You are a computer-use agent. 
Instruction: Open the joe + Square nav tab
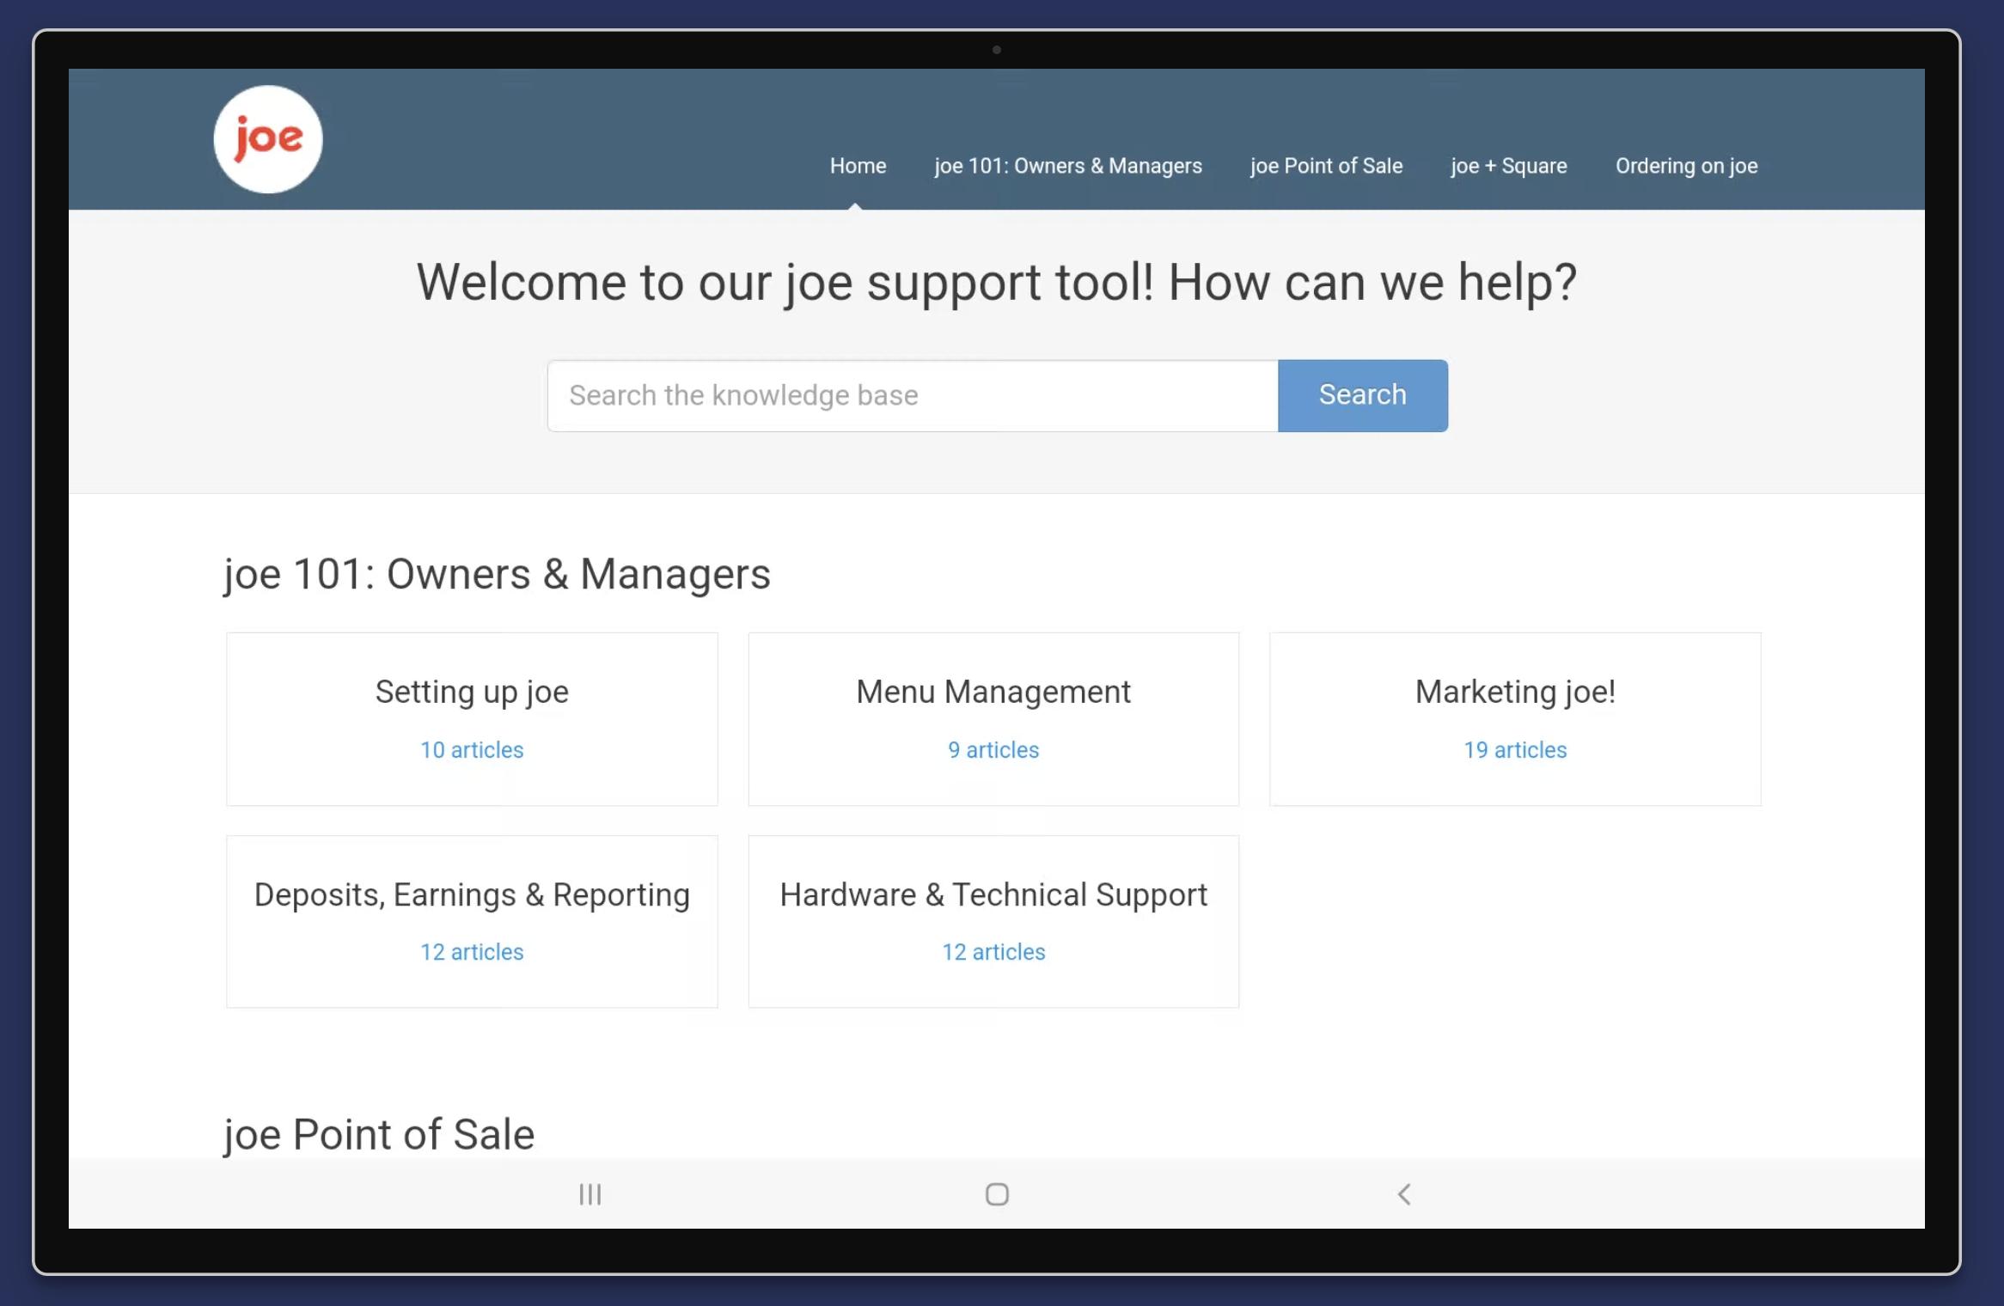[x=1509, y=166]
